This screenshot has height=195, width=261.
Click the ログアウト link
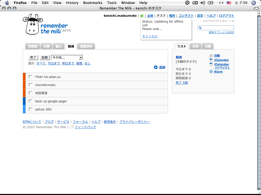(x=227, y=15)
